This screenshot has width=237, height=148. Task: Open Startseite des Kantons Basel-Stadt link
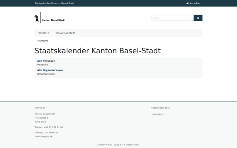(x=55, y=3)
